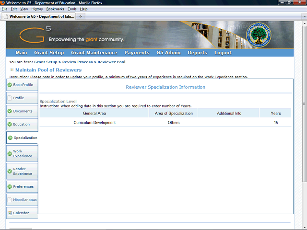
Task: Click the vertical page scrollbar
Action: pyautogui.click(x=304, y=120)
